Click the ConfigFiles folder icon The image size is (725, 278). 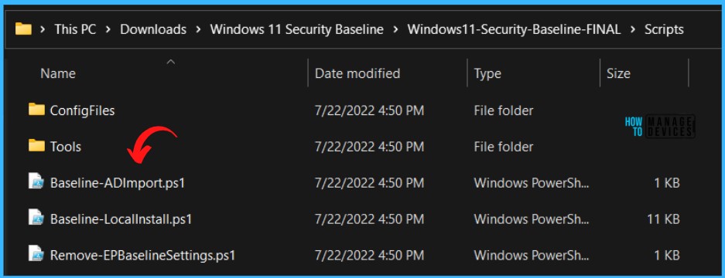pos(36,110)
